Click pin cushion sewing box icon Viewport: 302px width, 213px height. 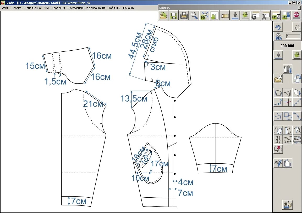click(x=288, y=205)
